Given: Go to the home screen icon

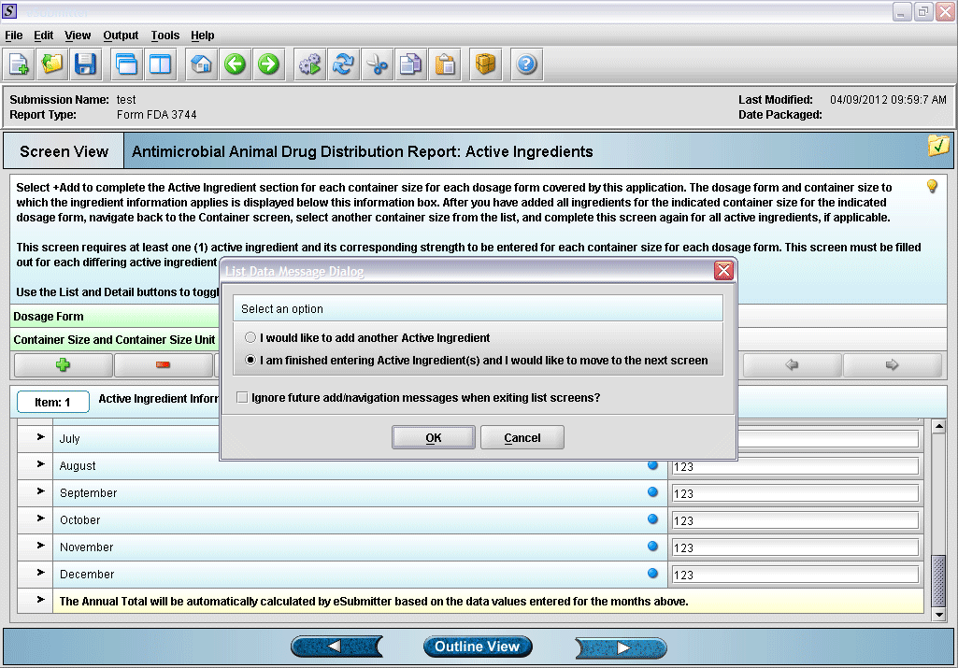Looking at the screenshot, I should 202,64.
